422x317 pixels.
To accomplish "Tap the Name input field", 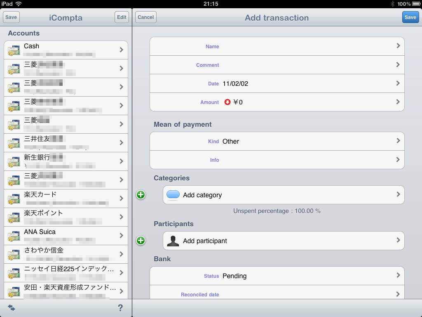I will [x=277, y=46].
